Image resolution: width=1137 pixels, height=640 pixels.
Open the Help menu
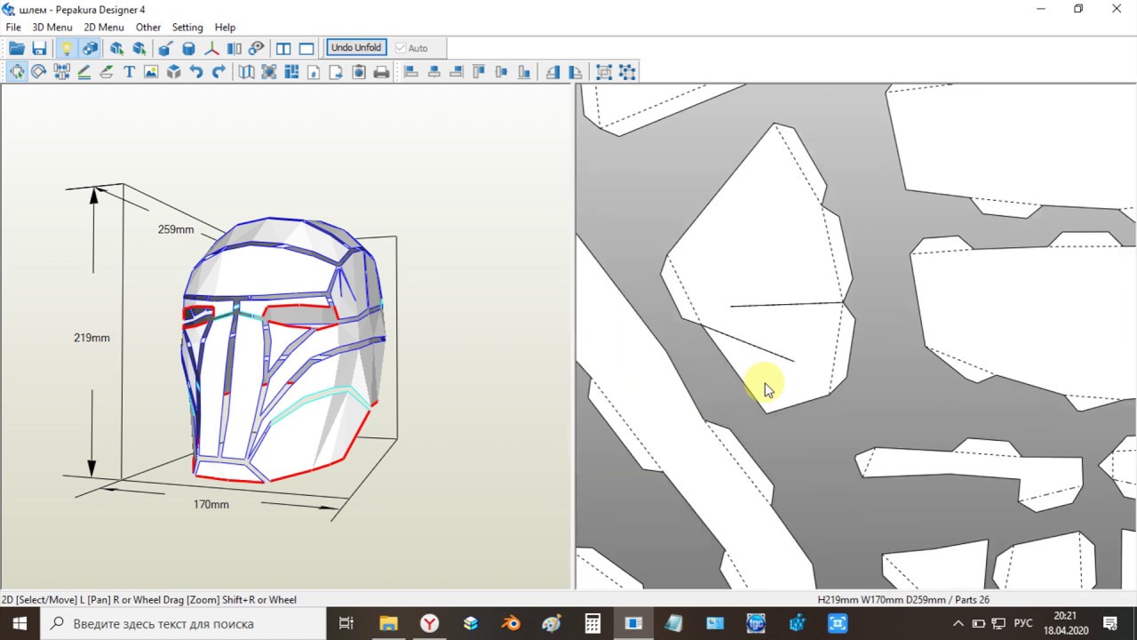pos(225,28)
